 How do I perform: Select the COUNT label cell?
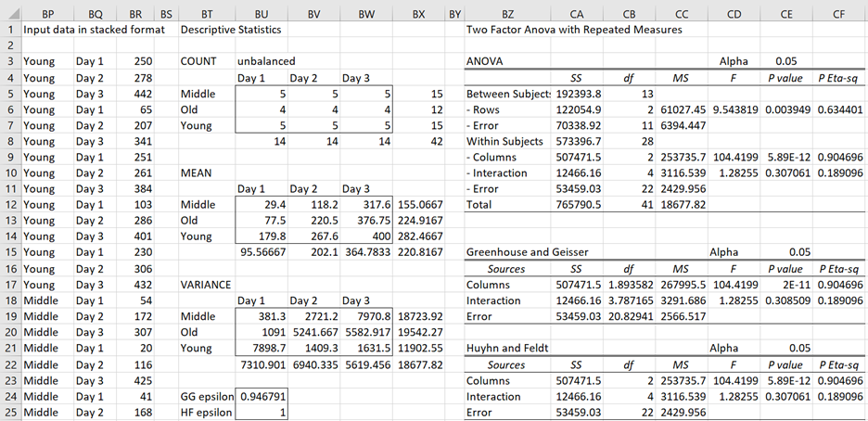click(198, 61)
